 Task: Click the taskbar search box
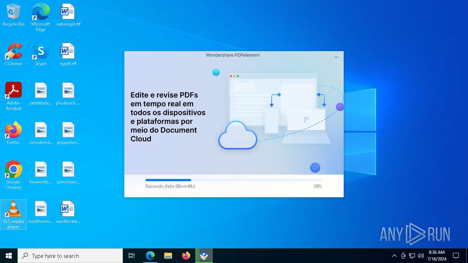point(70,256)
